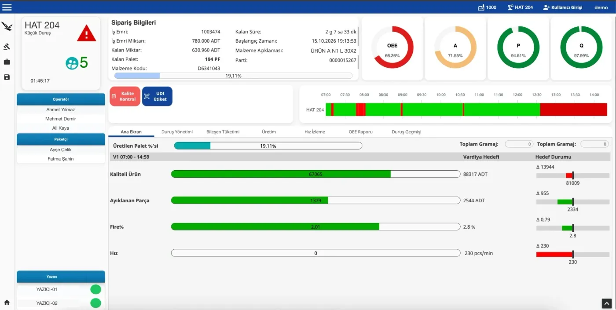The image size is (616, 310).
Task: Click the red stoppage timeline segment
Action: pyautogui.click(x=573, y=109)
